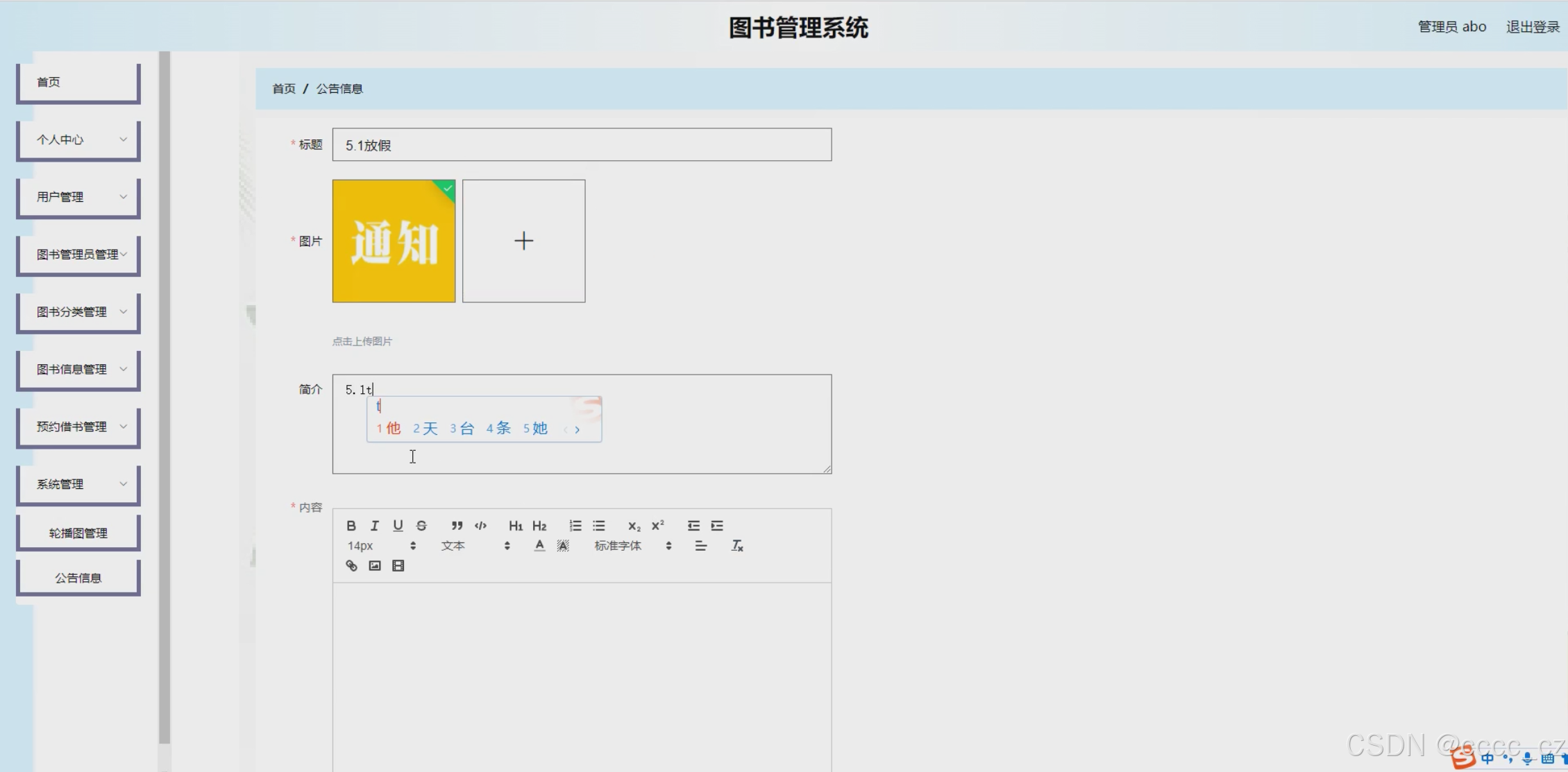
Task: Toggle the blockquote format button
Action: [457, 526]
